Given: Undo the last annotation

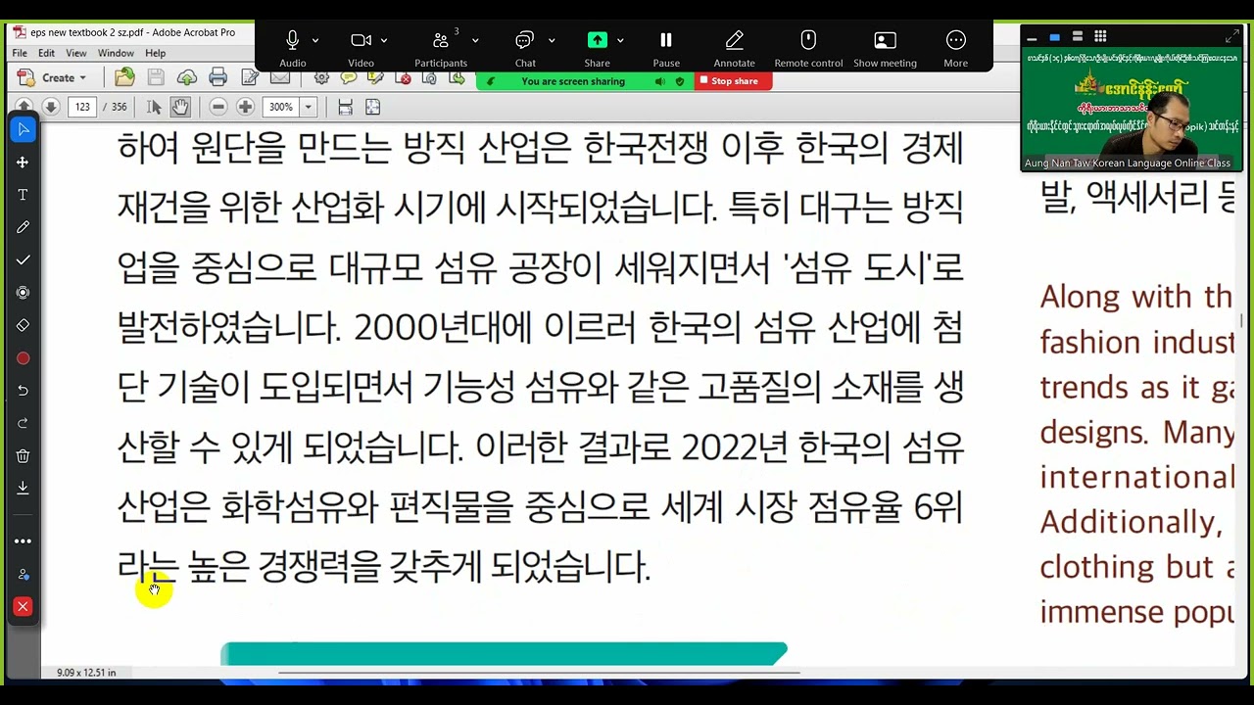Looking at the screenshot, I should click(x=23, y=391).
